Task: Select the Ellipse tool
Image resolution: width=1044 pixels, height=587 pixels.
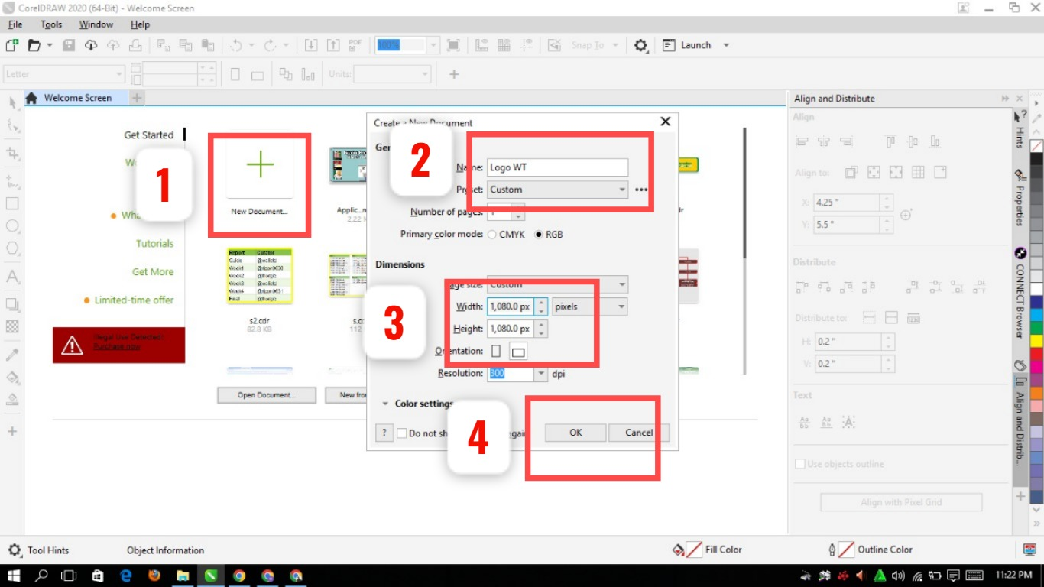Action: (12, 226)
